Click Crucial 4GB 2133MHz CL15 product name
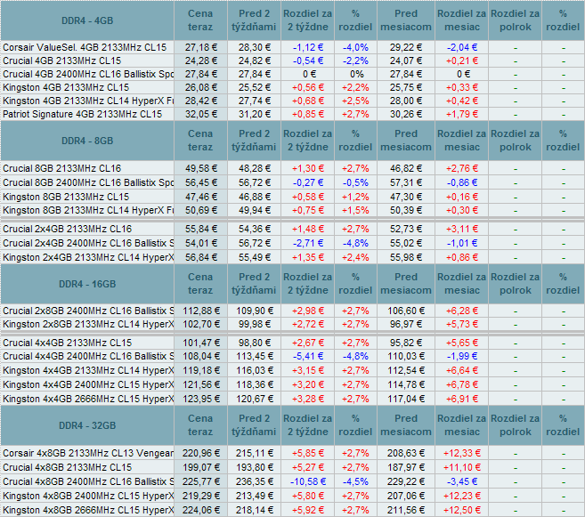 [x=62, y=61]
